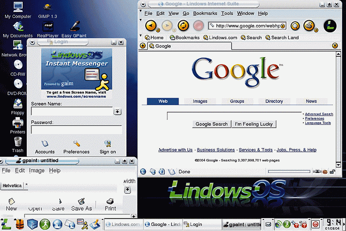Open the Trash desktop icon

tap(18, 145)
